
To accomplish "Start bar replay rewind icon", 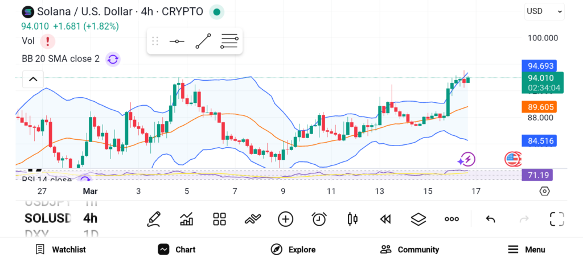I will pyautogui.click(x=385, y=219).
